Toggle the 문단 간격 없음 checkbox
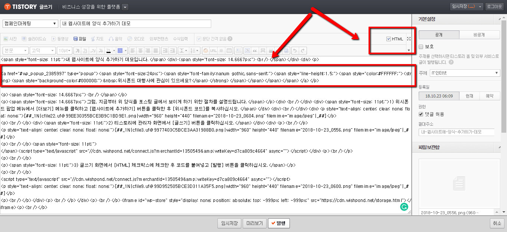The width and height of the screenshot is (507, 232). (199, 39)
